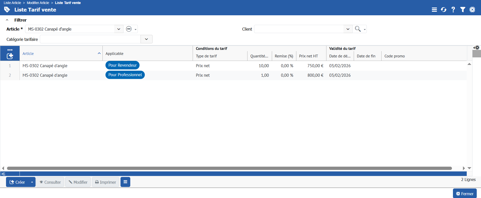Open the Client dropdown list

(348, 29)
